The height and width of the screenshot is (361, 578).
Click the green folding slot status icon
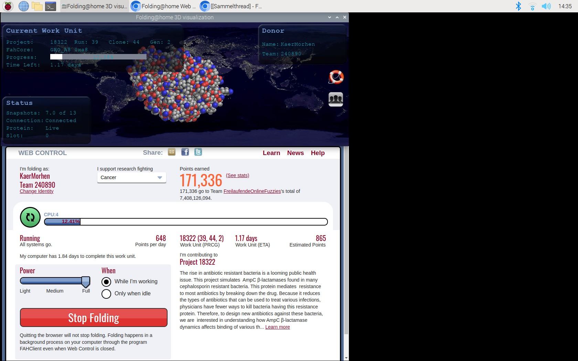(x=30, y=217)
